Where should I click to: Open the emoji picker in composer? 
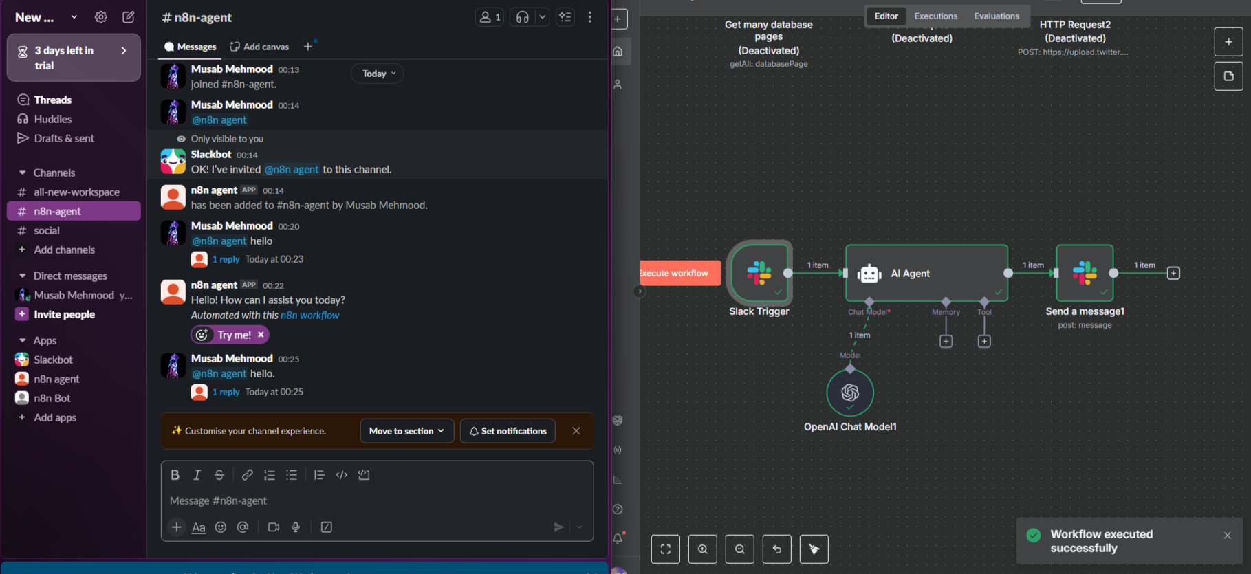[x=221, y=527]
